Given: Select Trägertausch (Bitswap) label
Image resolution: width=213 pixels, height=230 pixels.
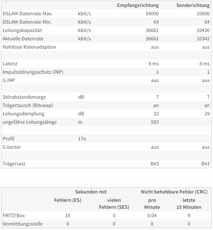Looking at the screenshot, I should tap(28, 106).
